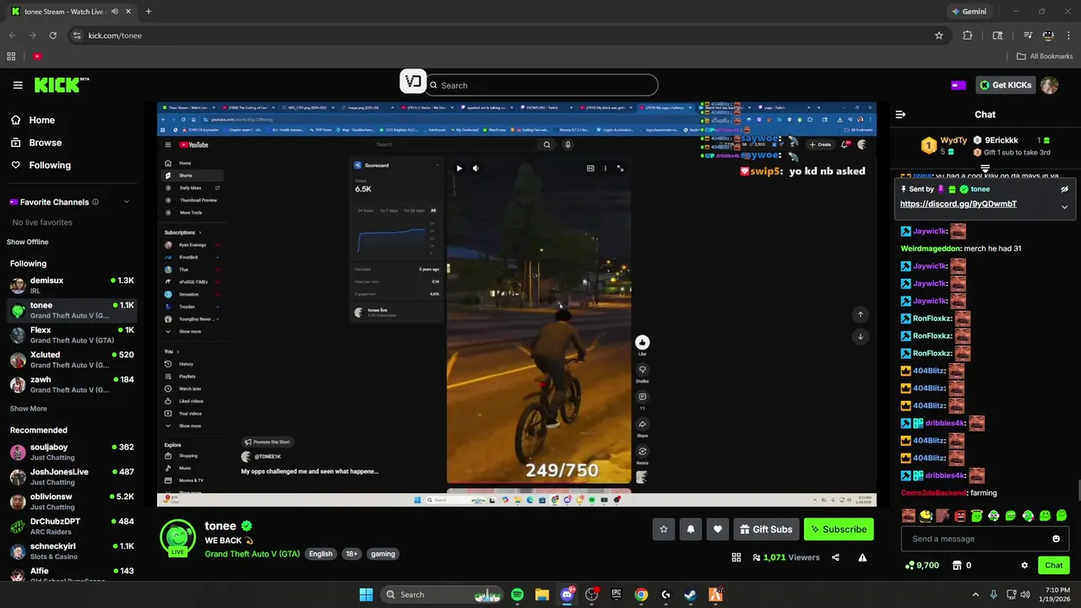Image resolution: width=1081 pixels, height=608 pixels.
Task: Expand the pinned message chevron
Action: pos(1064,207)
